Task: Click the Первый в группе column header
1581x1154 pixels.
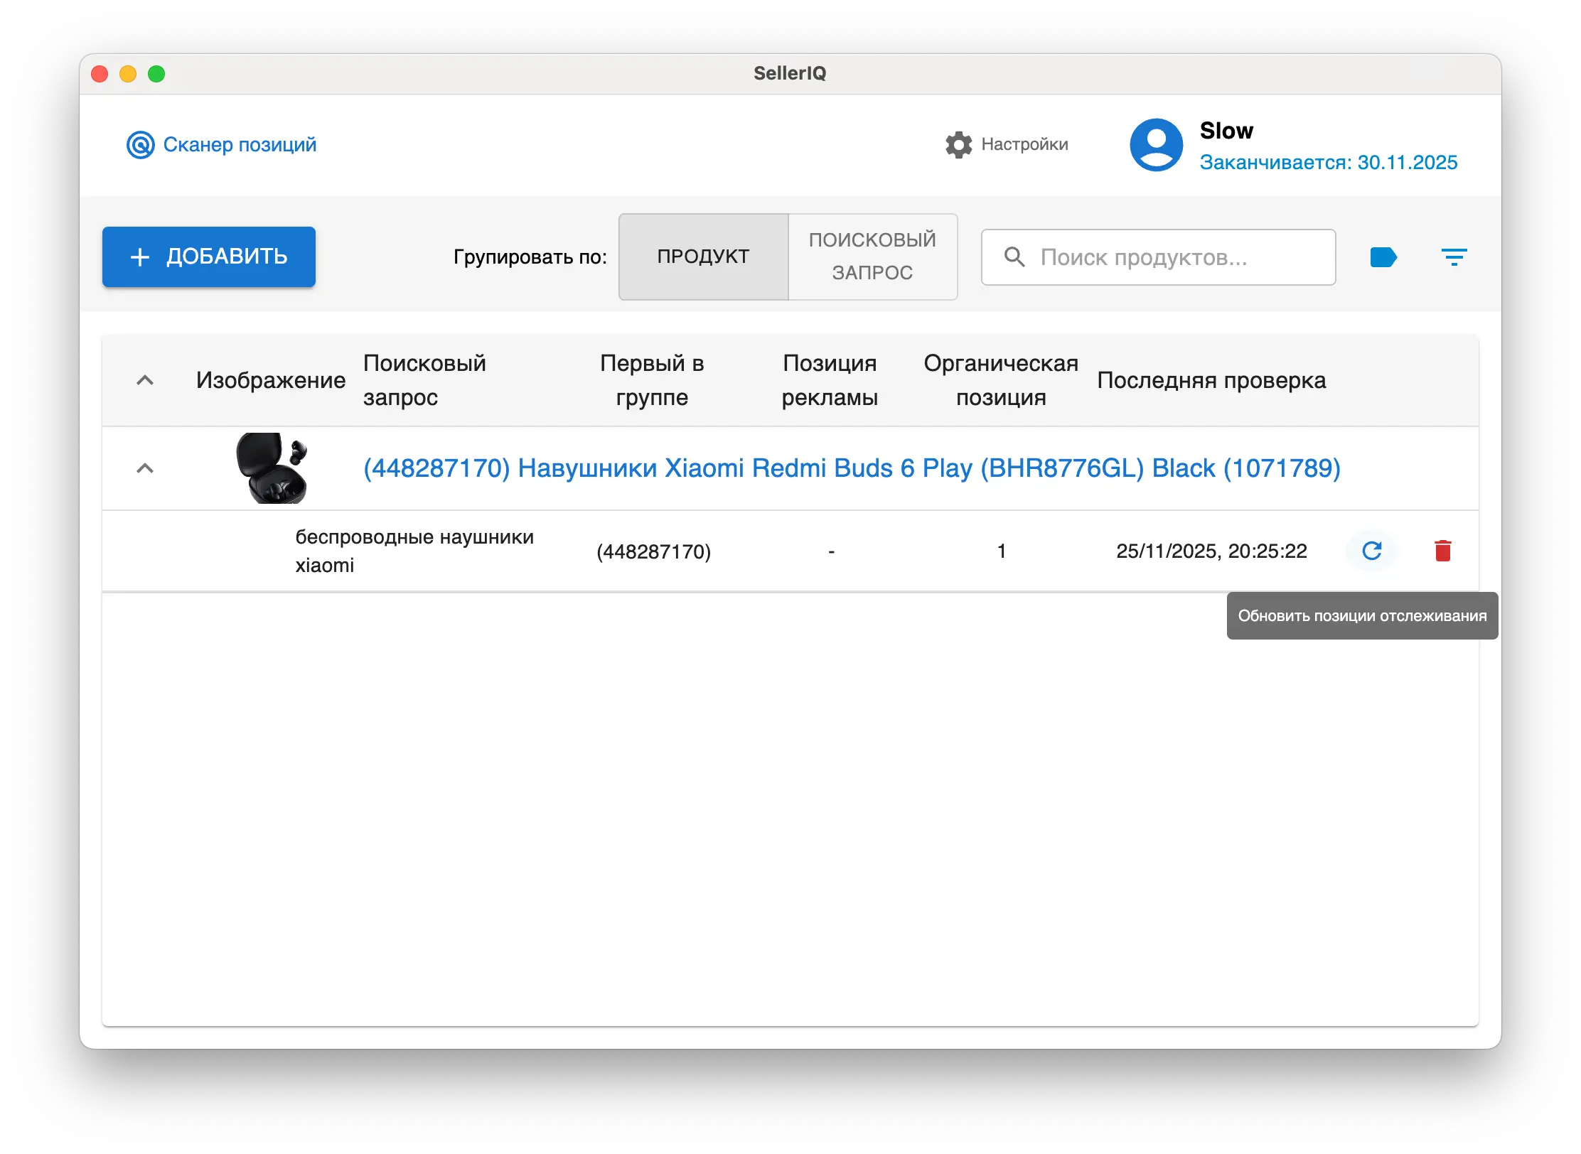Action: 652,380
